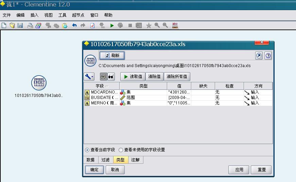Undo last action with blue arrow
This screenshot has height=182, width=296.
(74, 25)
